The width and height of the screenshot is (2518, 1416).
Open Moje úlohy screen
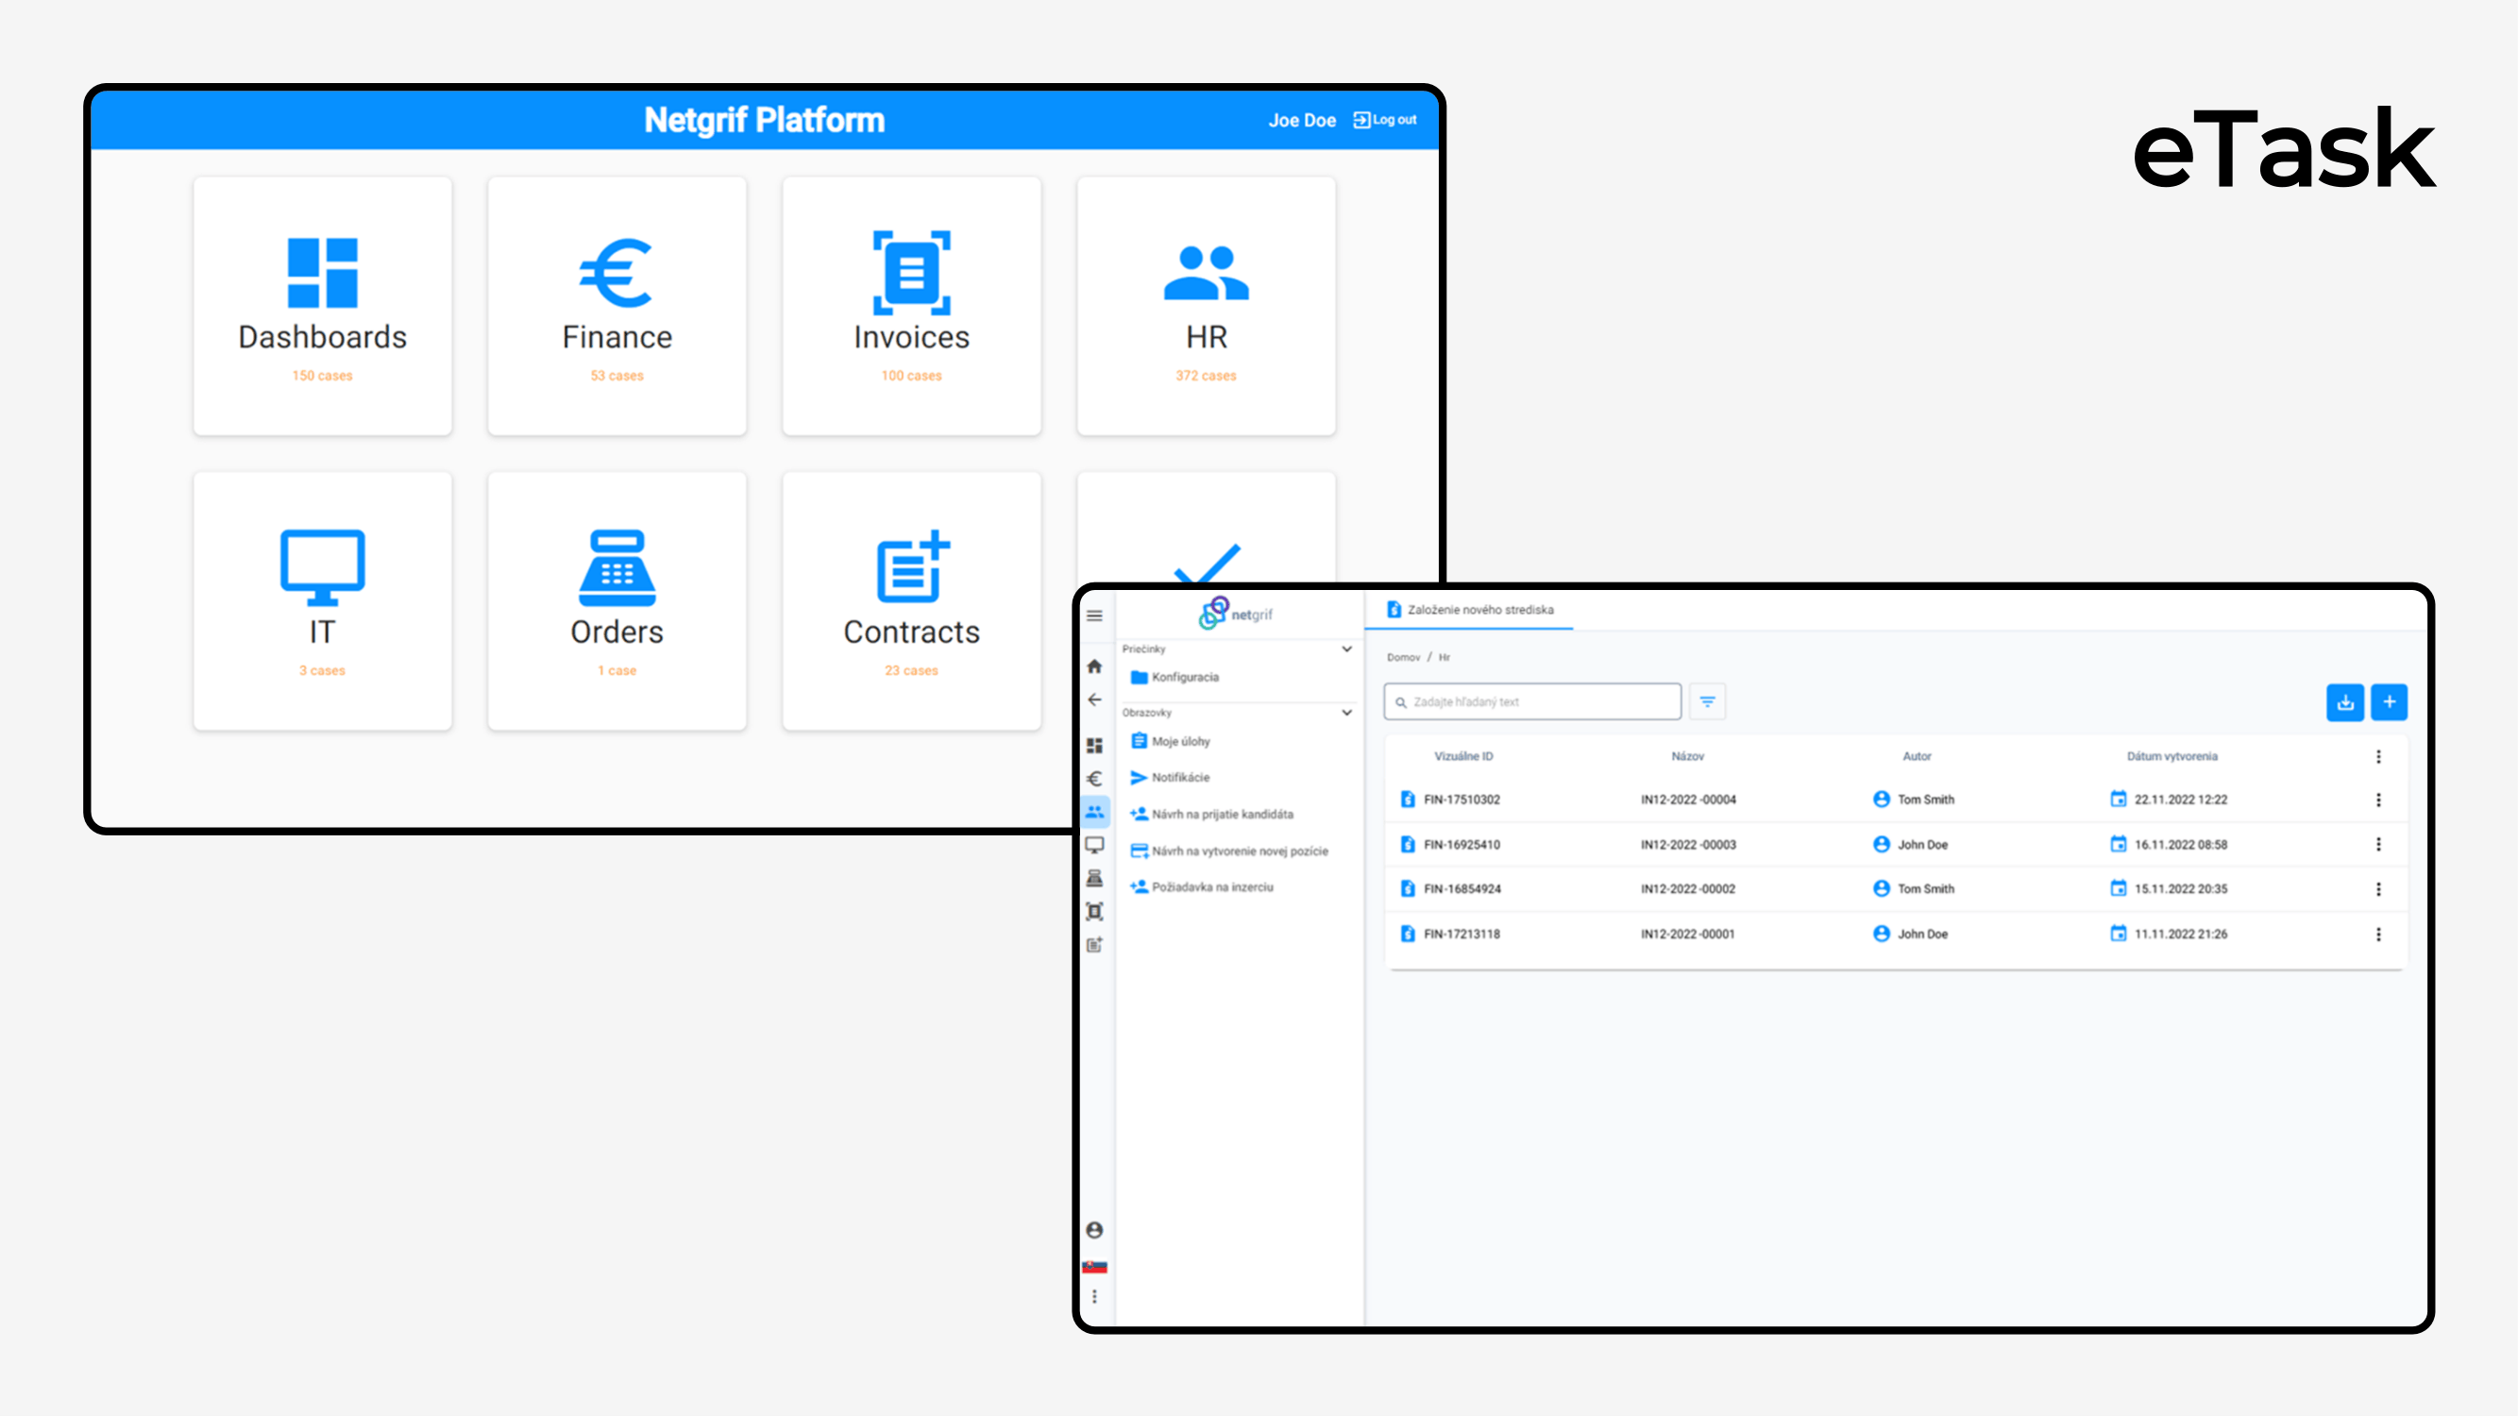pos(1171,742)
